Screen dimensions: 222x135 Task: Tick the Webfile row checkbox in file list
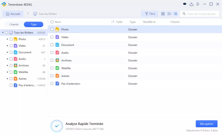tap(52, 68)
